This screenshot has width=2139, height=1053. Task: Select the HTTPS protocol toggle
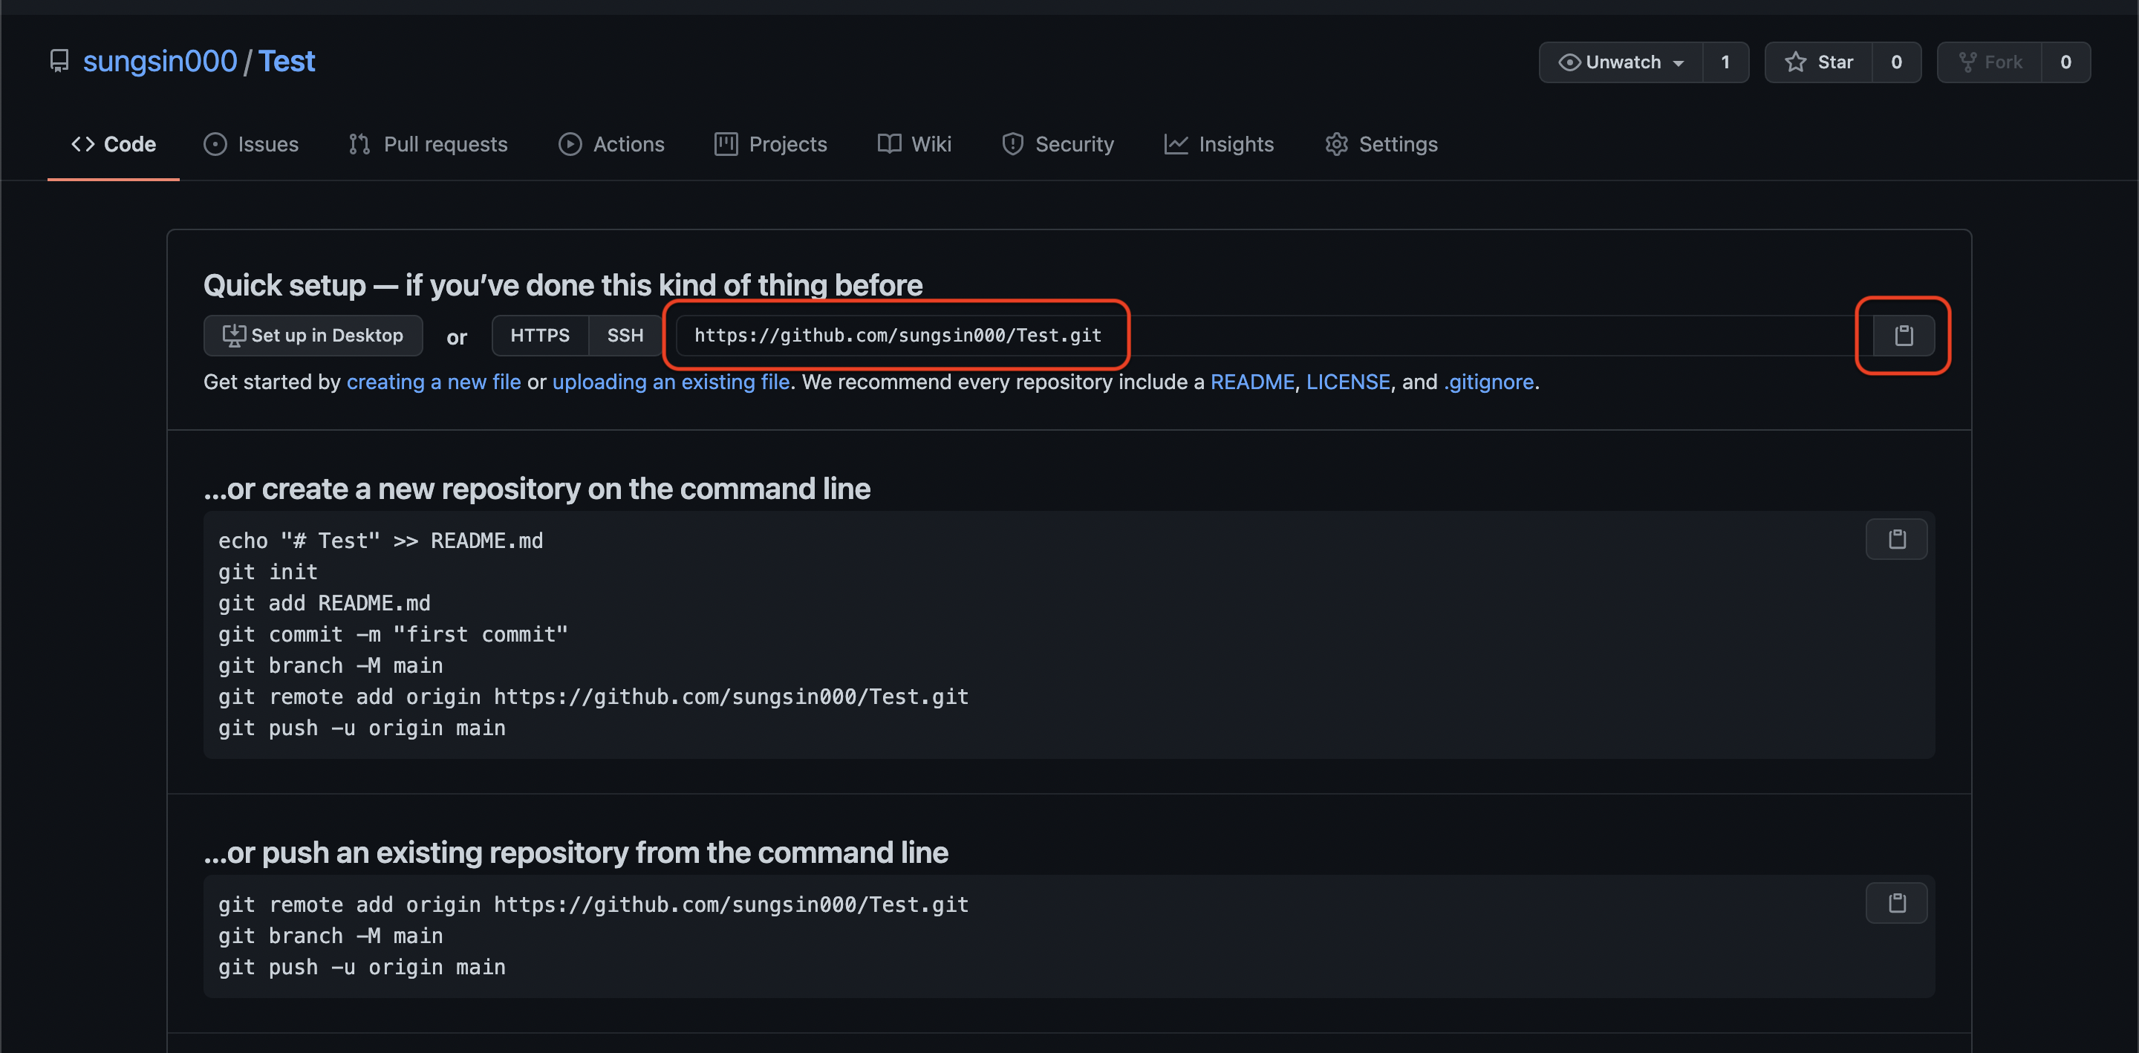coord(540,336)
